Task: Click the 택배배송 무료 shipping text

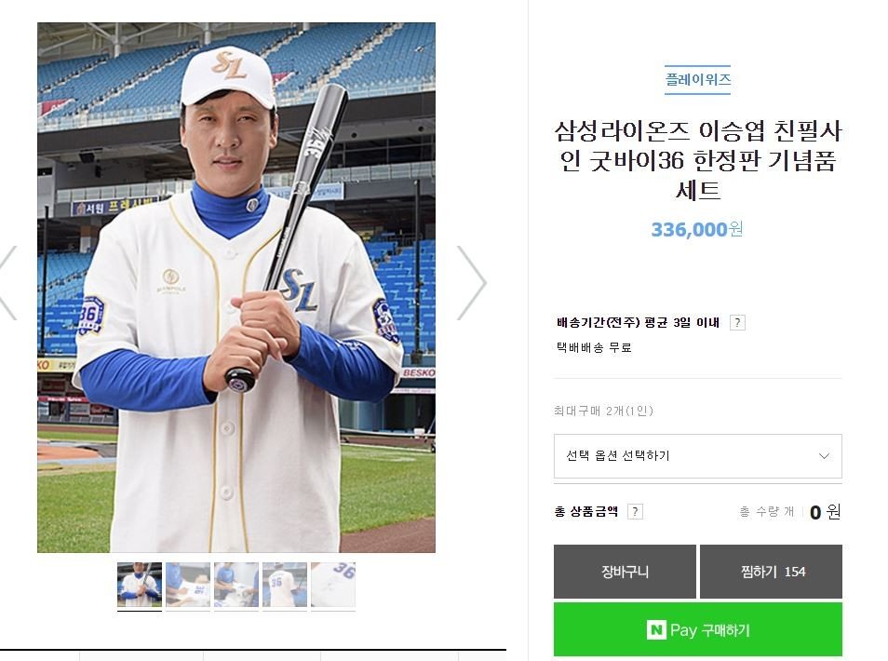Action: click(594, 347)
